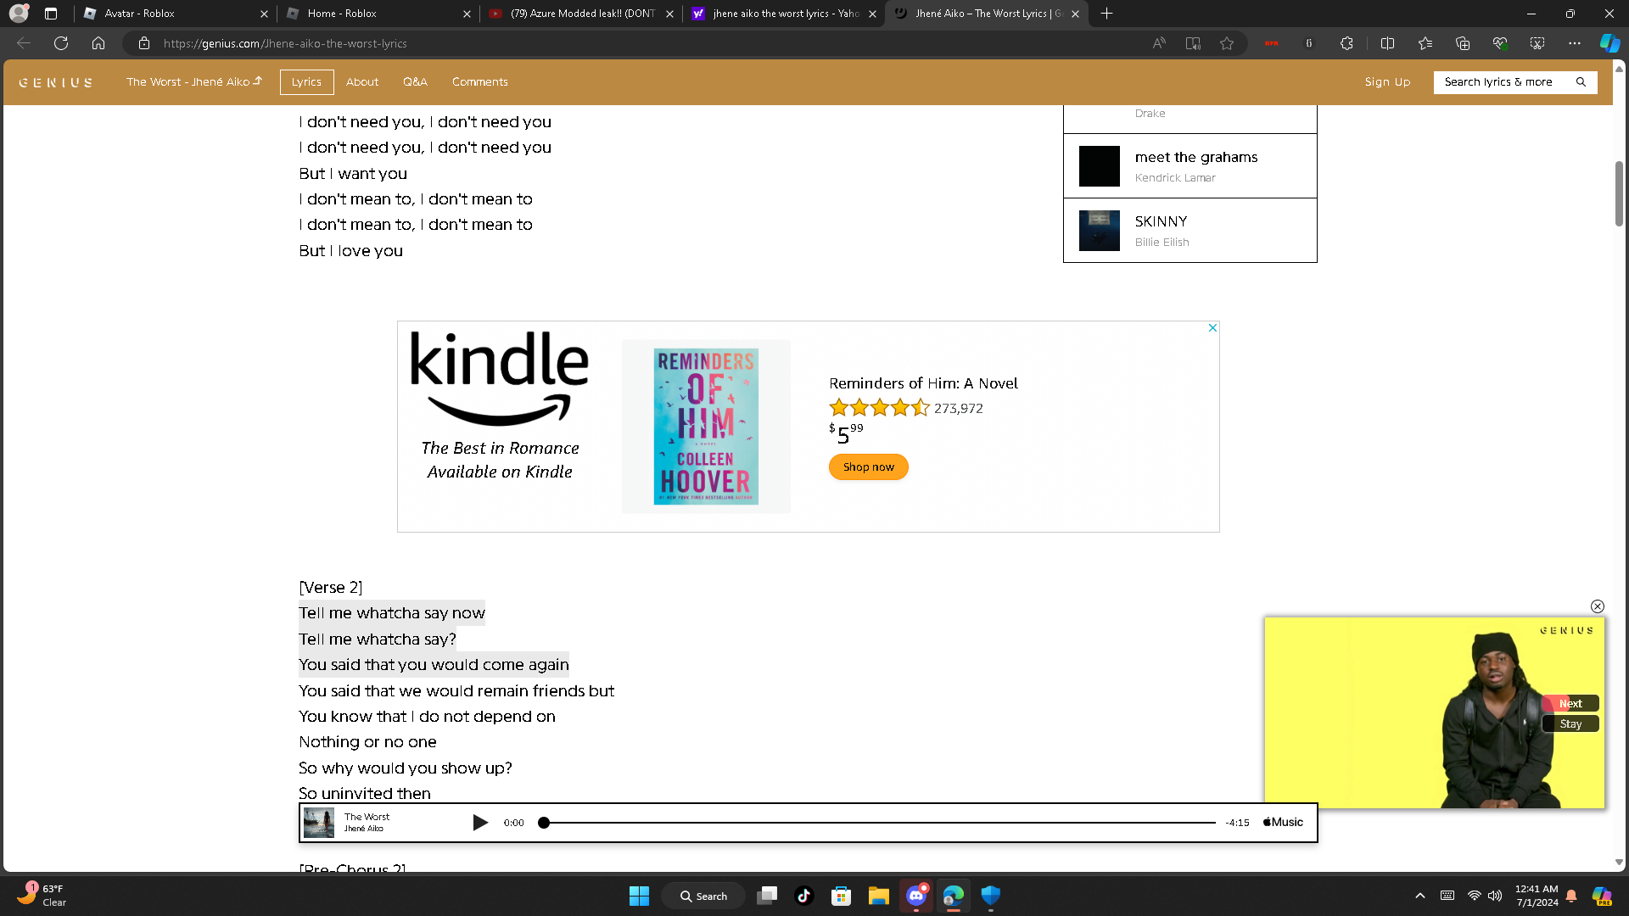Image resolution: width=1629 pixels, height=916 pixels.
Task: Click the Reminders of Him book cover
Action: pyautogui.click(x=706, y=427)
